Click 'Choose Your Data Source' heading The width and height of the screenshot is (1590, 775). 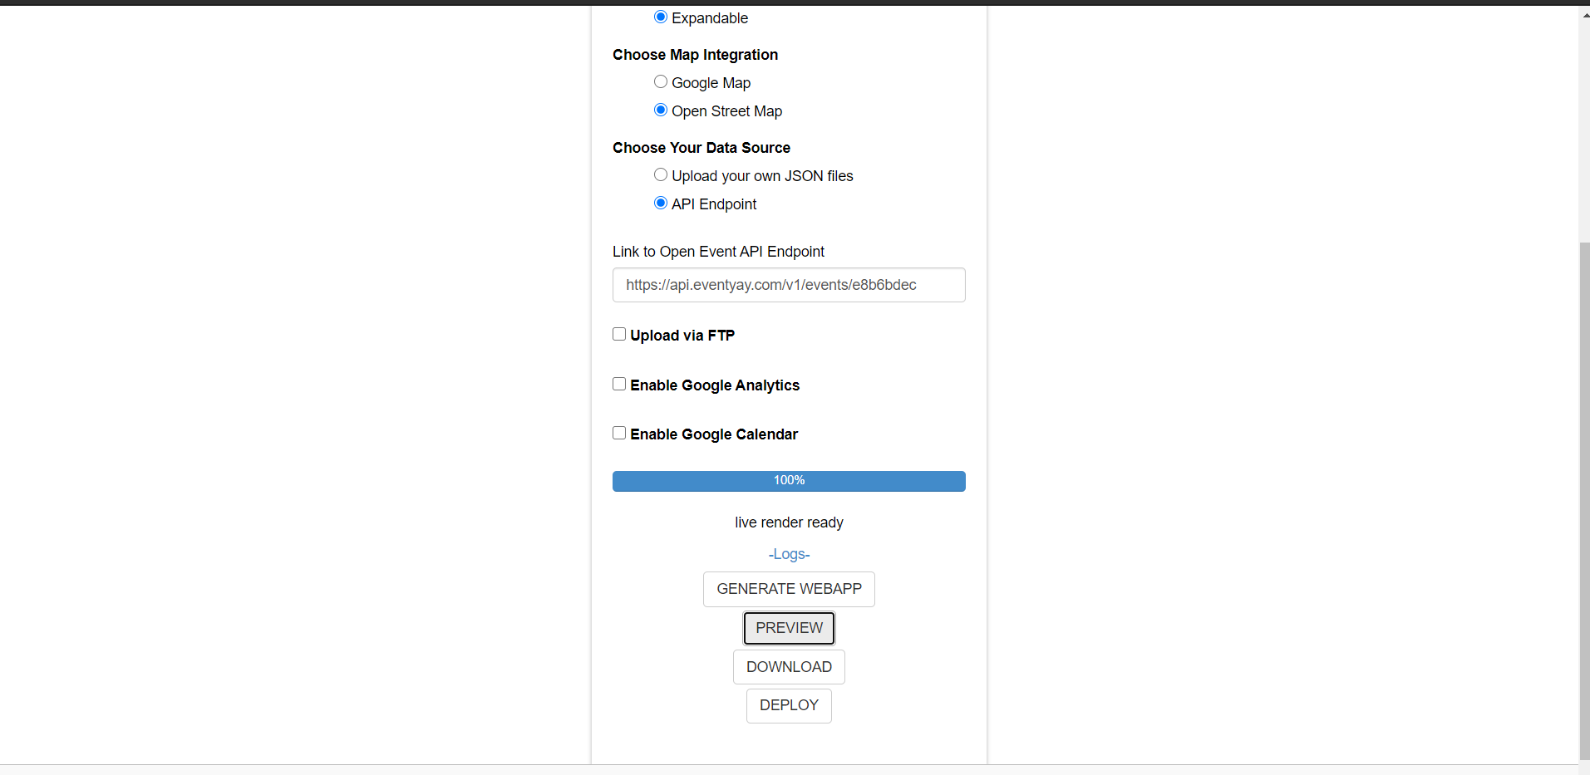tap(701, 148)
